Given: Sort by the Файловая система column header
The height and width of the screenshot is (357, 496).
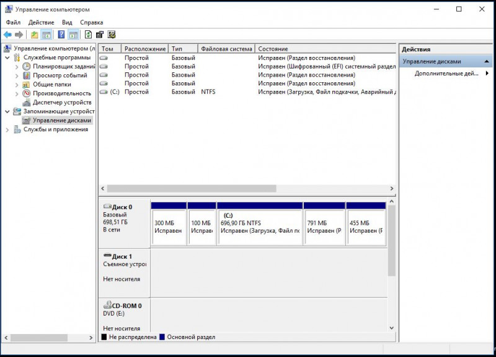Looking at the screenshot, I should [x=226, y=49].
